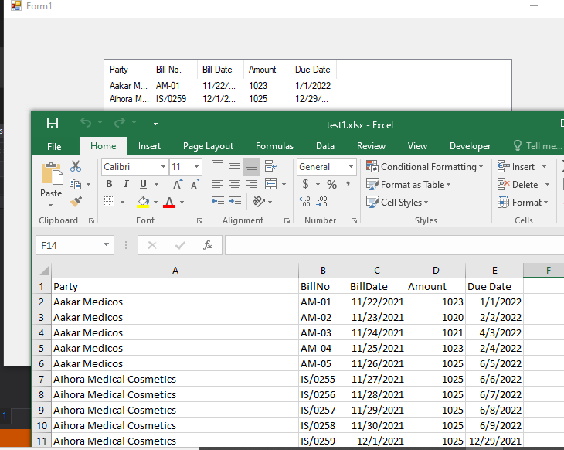The height and width of the screenshot is (450, 564).
Task: Click the Select All corner triangle
Action: coord(44,271)
